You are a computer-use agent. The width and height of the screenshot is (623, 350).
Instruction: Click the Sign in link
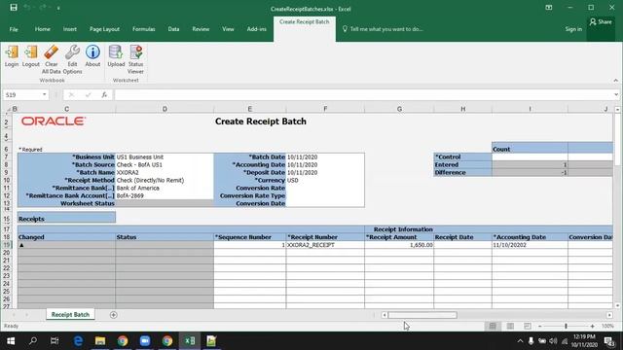[x=573, y=29]
